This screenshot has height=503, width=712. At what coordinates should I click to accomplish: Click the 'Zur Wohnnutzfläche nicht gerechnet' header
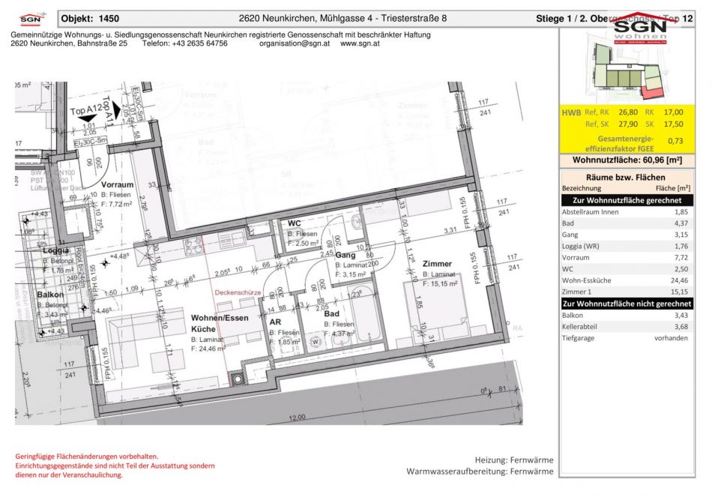(627, 304)
